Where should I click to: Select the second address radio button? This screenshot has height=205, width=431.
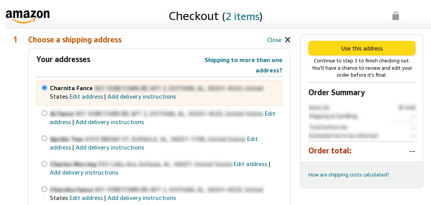point(44,113)
